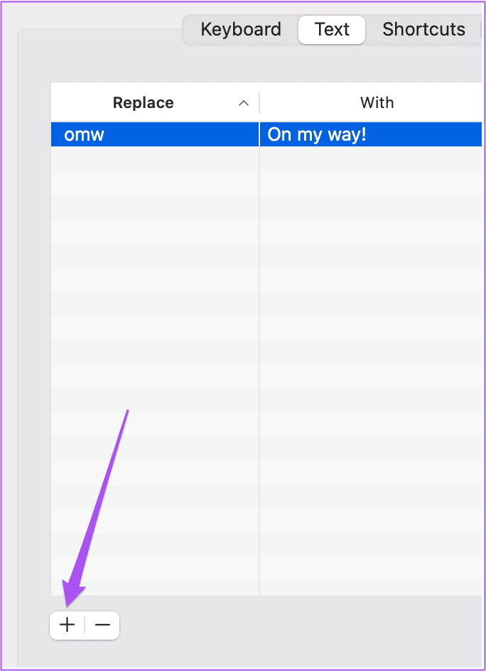Click the plus button to add replacement
The image size is (486, 671).
point(67,625)
